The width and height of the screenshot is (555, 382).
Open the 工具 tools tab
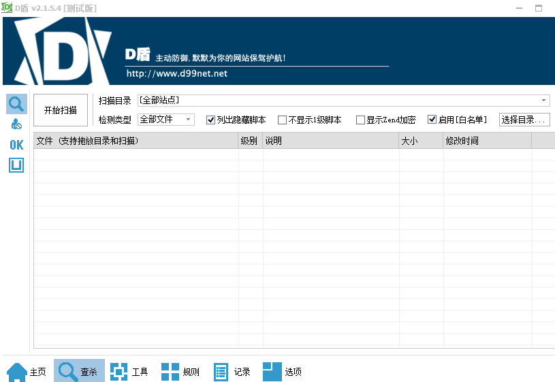pyautogui.click(x=129, y=372)
